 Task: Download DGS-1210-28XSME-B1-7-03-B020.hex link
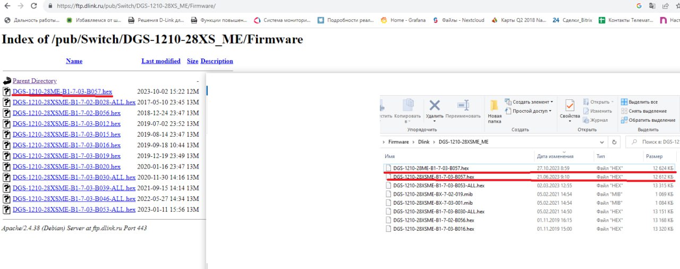(x=66, y=166)
